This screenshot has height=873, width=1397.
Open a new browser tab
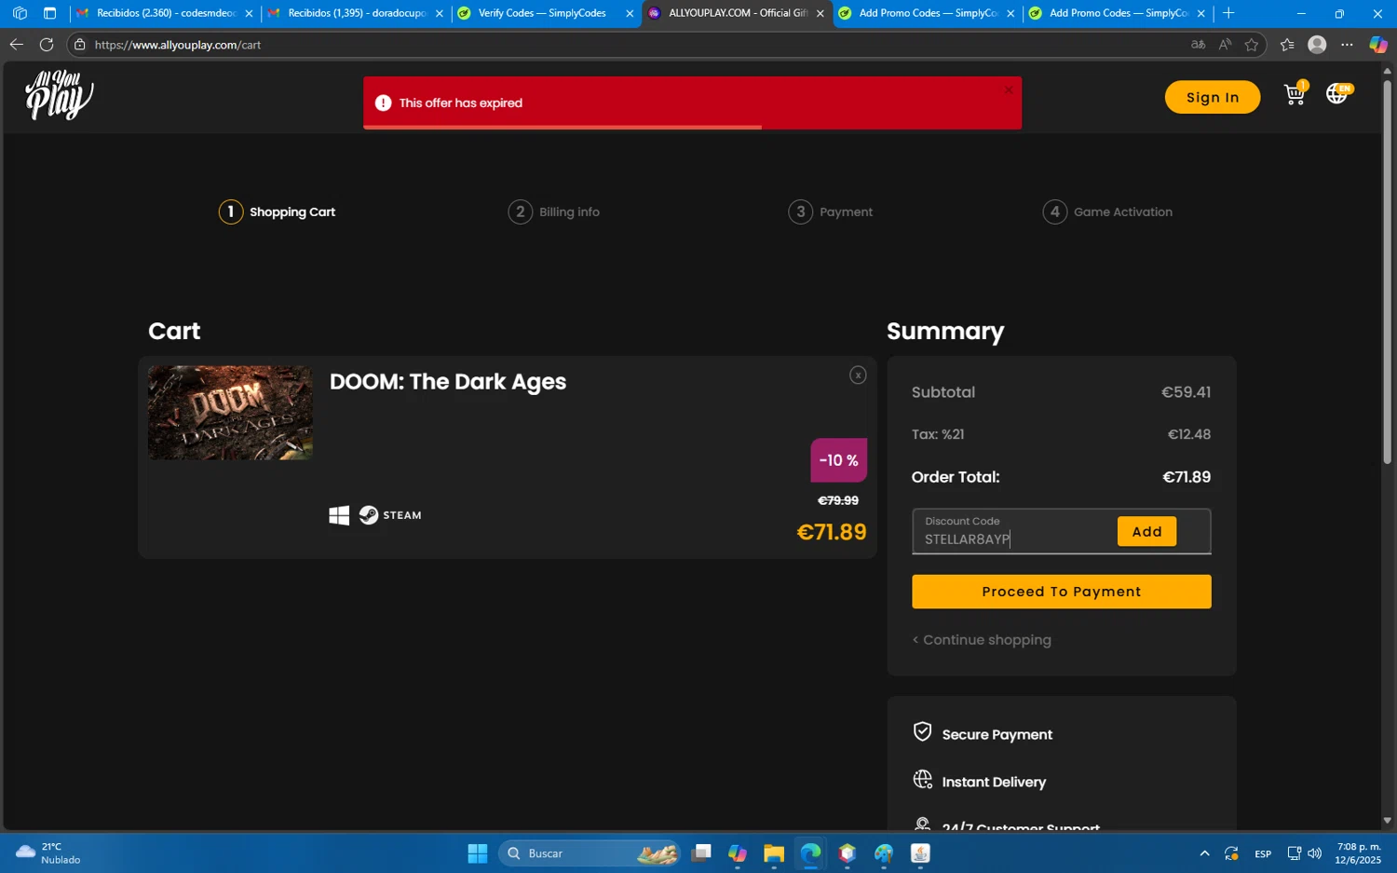(x=1228, y=13)
